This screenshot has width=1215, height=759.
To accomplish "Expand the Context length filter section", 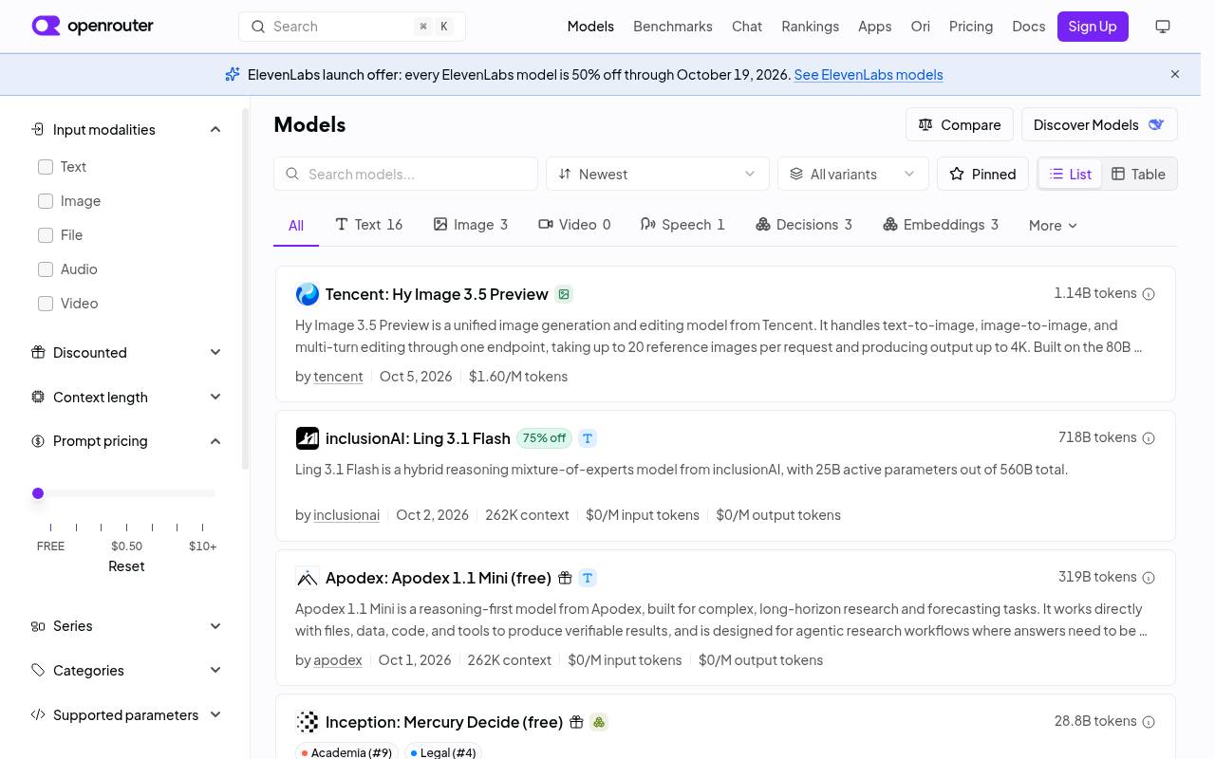I will [x=126, y=397].
